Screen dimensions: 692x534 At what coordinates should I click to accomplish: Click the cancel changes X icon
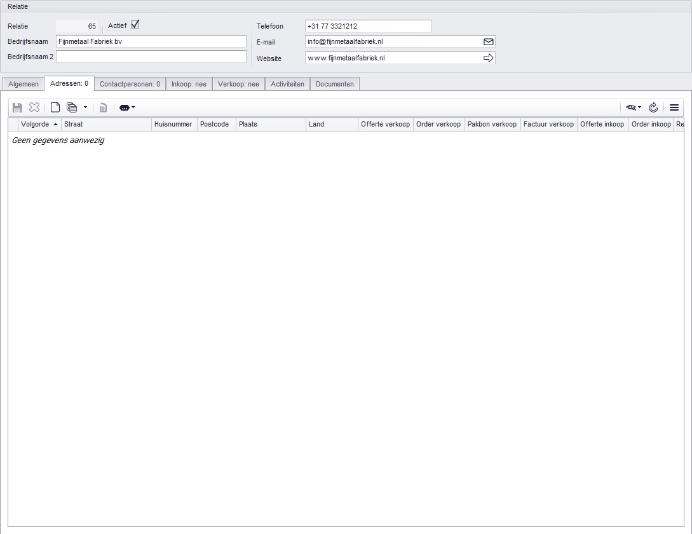point(34,108)
